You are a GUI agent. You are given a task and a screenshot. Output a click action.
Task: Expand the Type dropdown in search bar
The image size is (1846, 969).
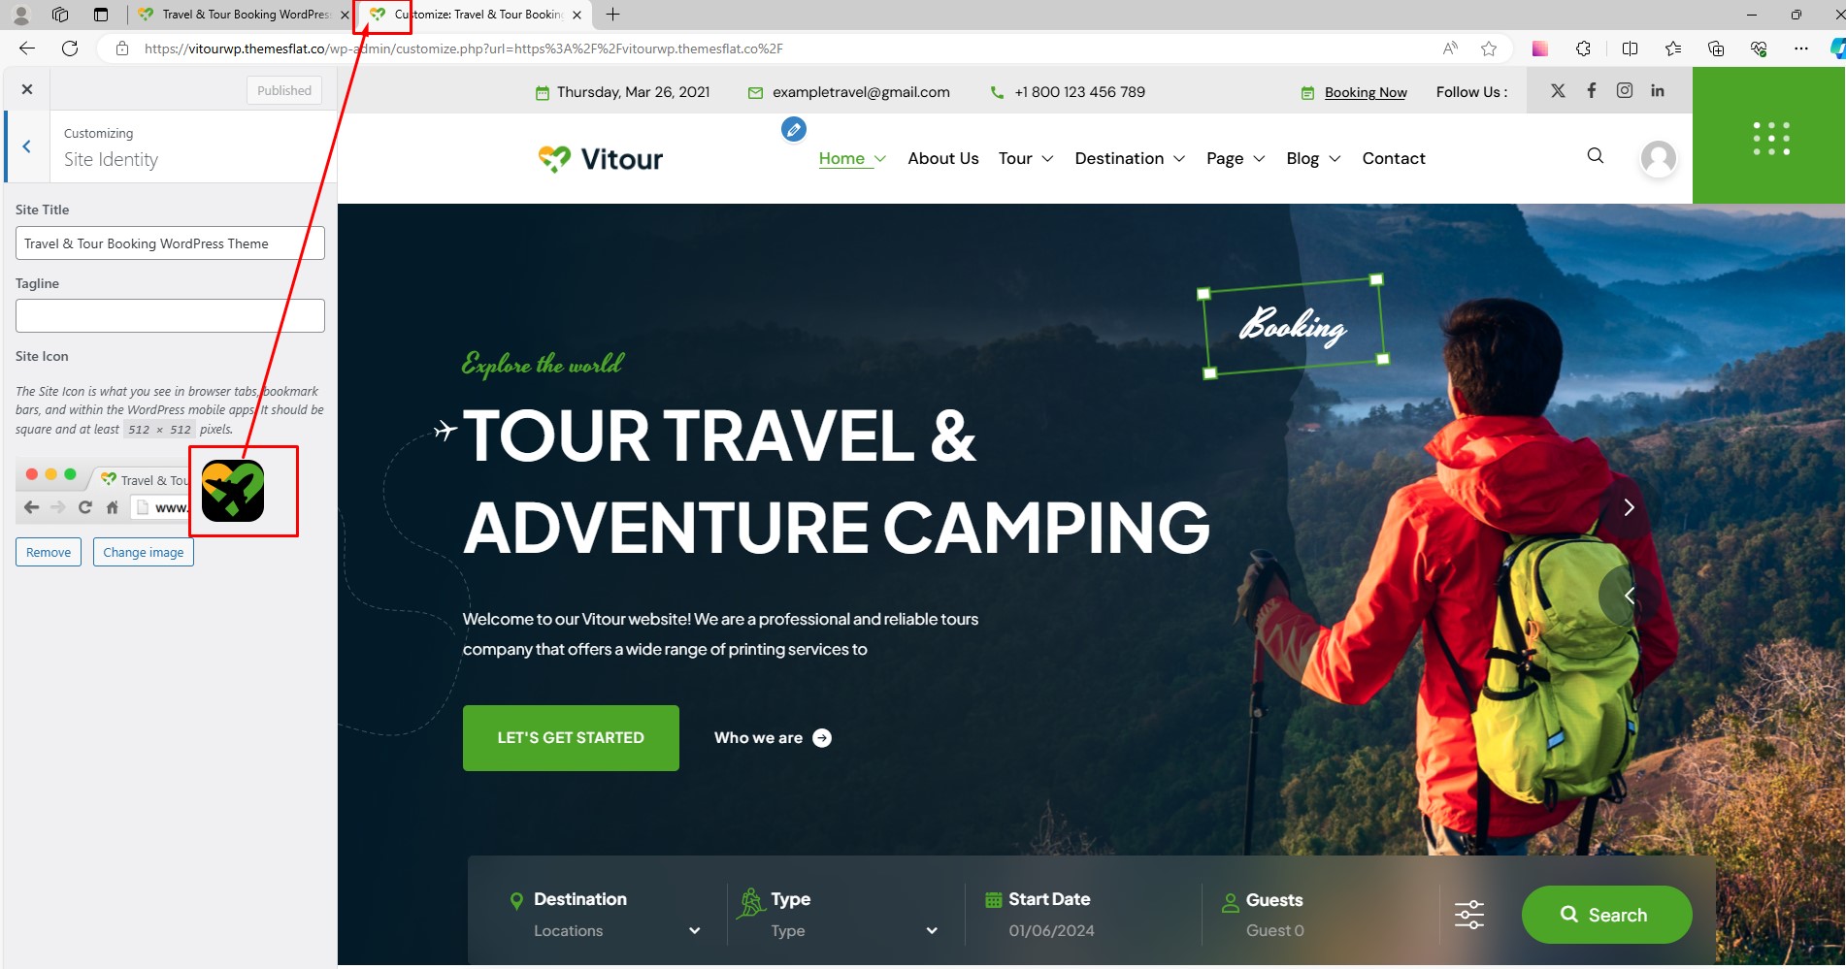coord(854,930)
